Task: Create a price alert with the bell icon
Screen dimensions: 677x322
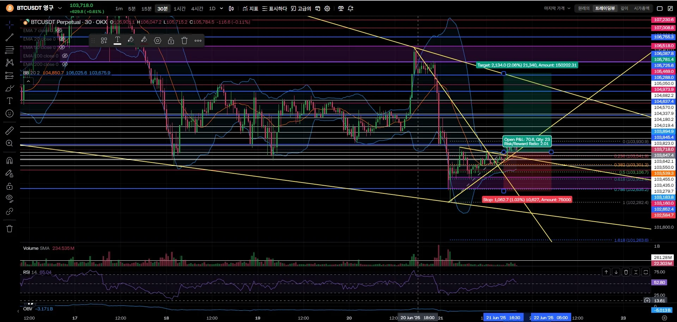Action: (x=351, y=8)
